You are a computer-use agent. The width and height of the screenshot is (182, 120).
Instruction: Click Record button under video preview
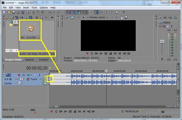click(87, 53)
